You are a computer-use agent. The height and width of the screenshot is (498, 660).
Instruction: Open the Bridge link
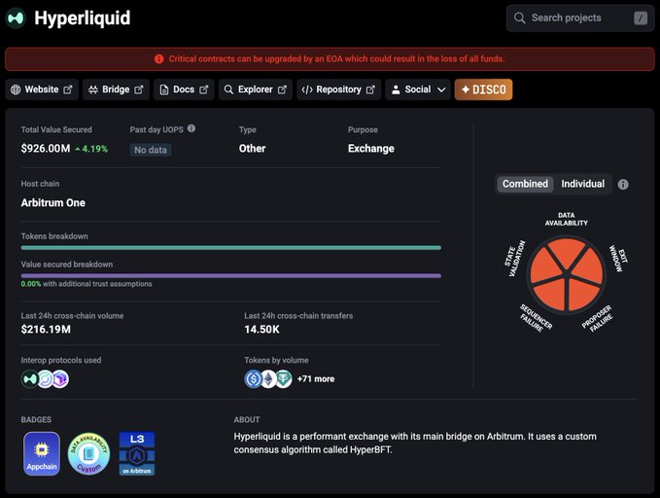pyautogui.click(x=116, y=89)
